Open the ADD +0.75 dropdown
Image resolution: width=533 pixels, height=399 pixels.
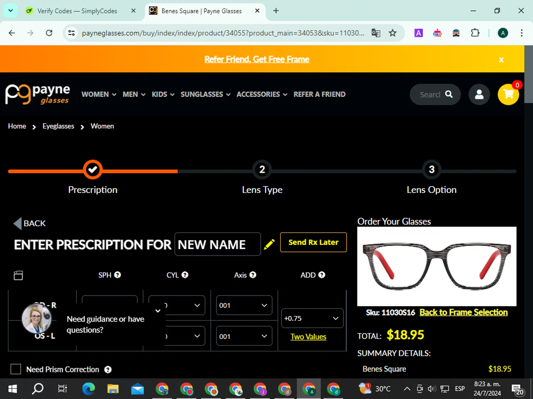pos(312,318)
